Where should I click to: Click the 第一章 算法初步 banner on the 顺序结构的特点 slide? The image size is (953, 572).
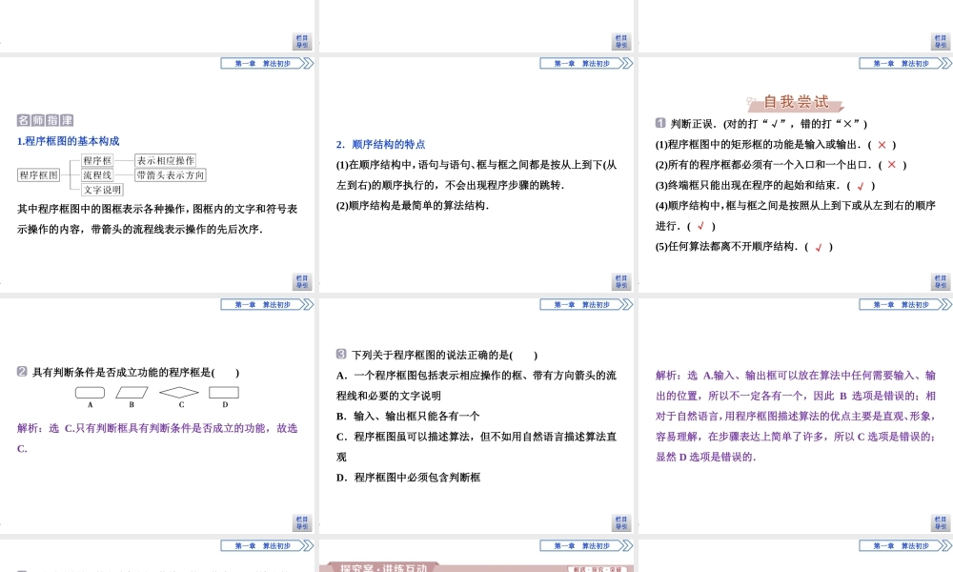click(x=586, y=63)
